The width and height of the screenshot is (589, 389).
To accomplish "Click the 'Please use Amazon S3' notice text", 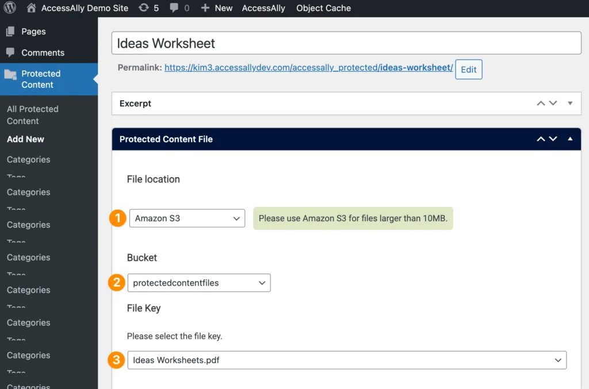I will (x=353, y=218).
